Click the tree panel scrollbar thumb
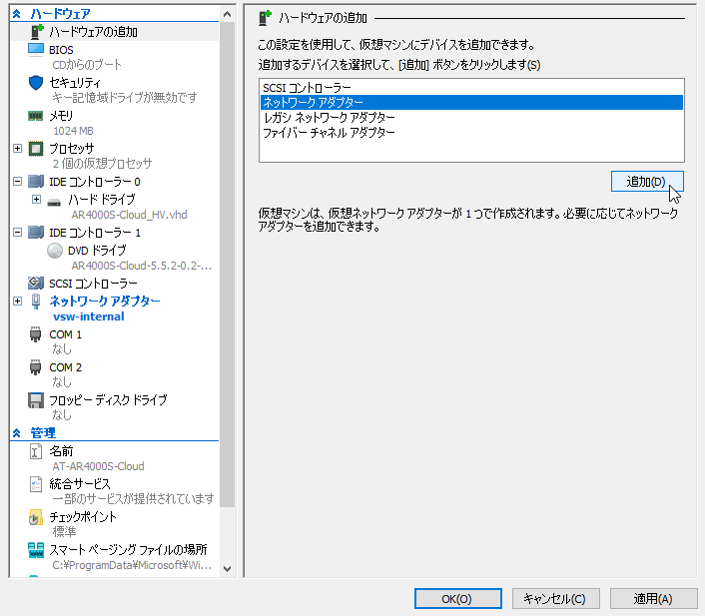The image size is (705, 616). 227,265
